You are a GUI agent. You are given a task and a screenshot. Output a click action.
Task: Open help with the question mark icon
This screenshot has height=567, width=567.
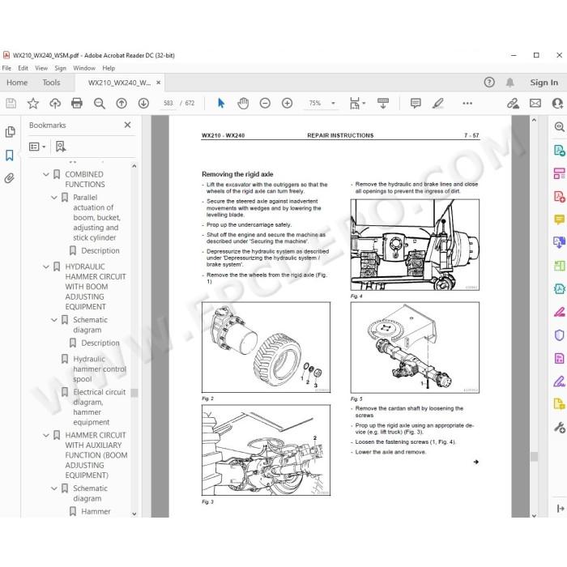click(x=489, y=83)
